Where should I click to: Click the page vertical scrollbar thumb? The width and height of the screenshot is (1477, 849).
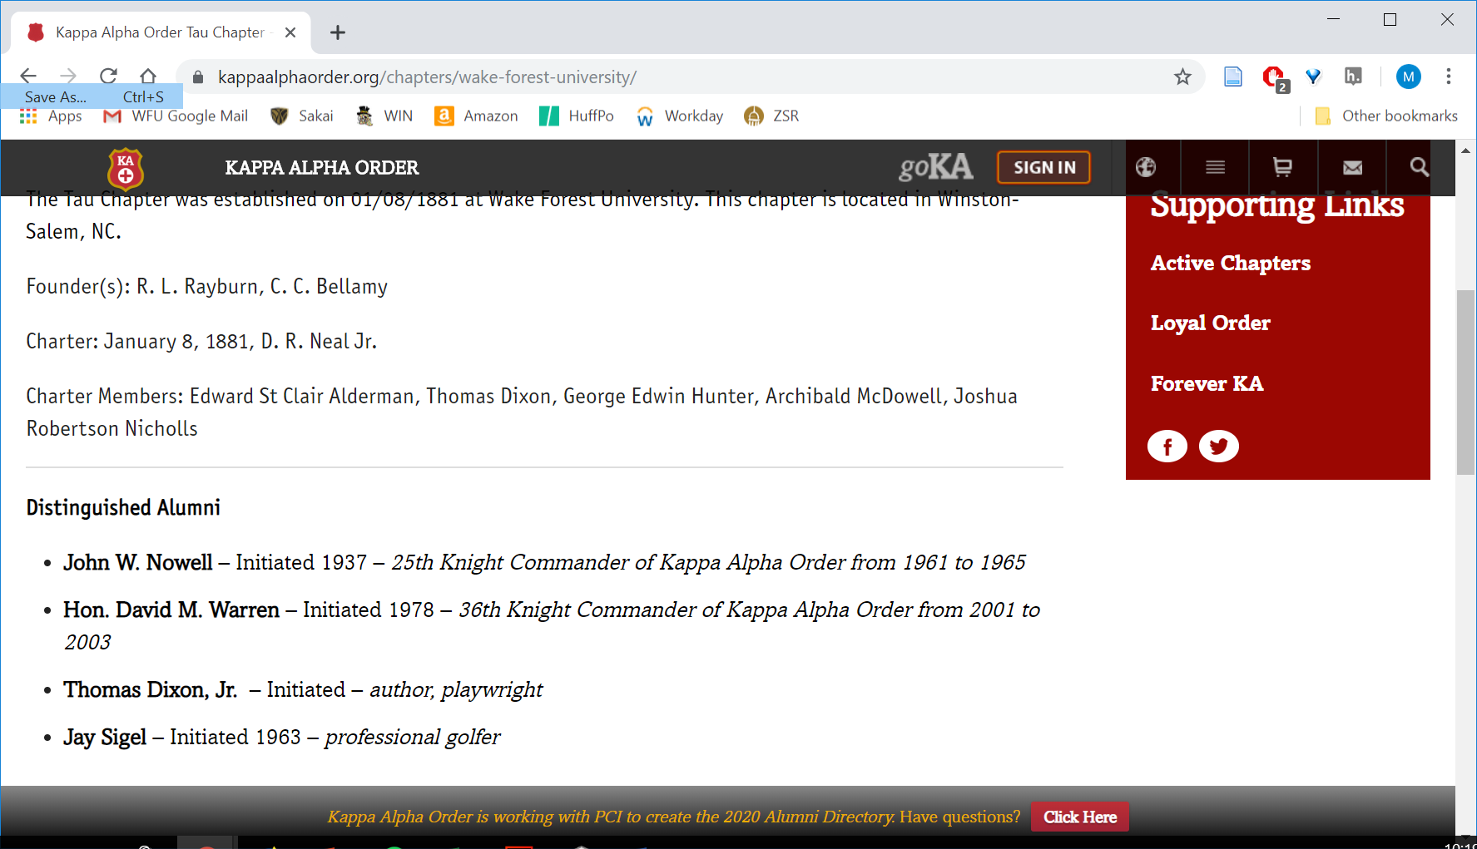pos(1465,383)
